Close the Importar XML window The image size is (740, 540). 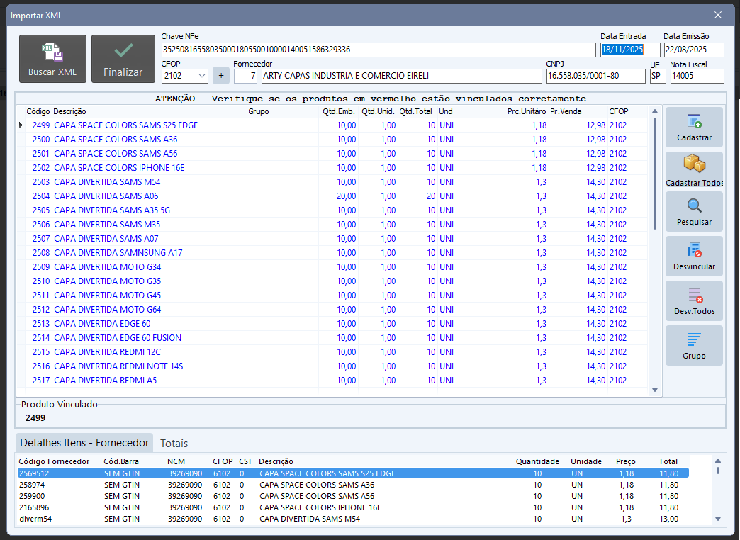click(x=718, y=15)
